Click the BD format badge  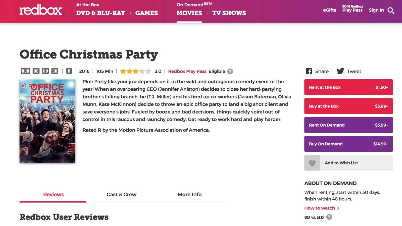point(36,71)
